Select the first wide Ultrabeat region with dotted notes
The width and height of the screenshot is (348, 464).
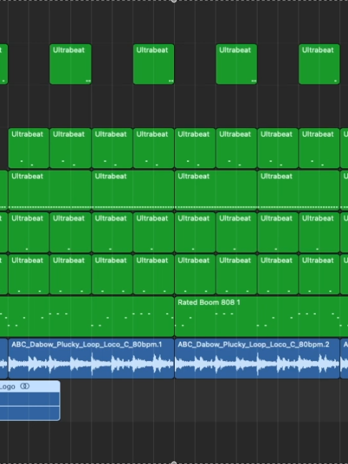tap(49, 190)
